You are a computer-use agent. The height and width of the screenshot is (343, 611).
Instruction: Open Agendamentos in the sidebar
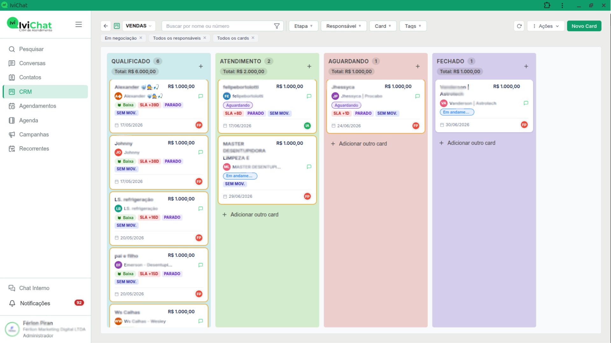click(45, 106)
